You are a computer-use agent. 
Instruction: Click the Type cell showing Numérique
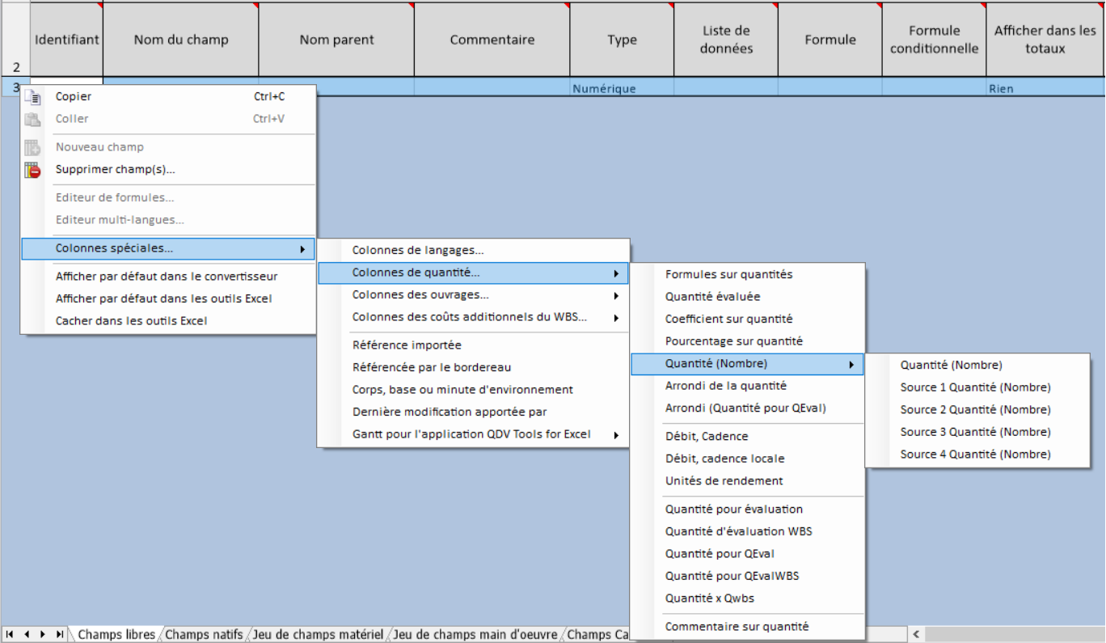621,89
